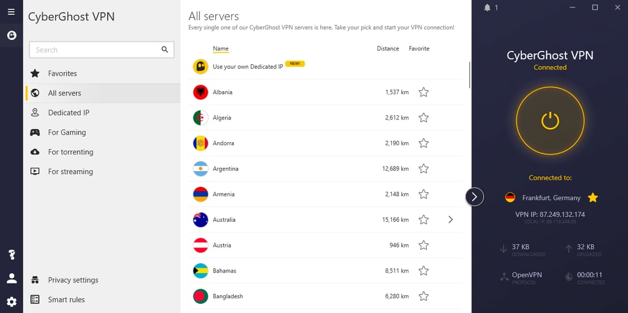This screenshot has width=628, height=313.
Task: Click the search magnifier icon
Action: click(164, 50)
